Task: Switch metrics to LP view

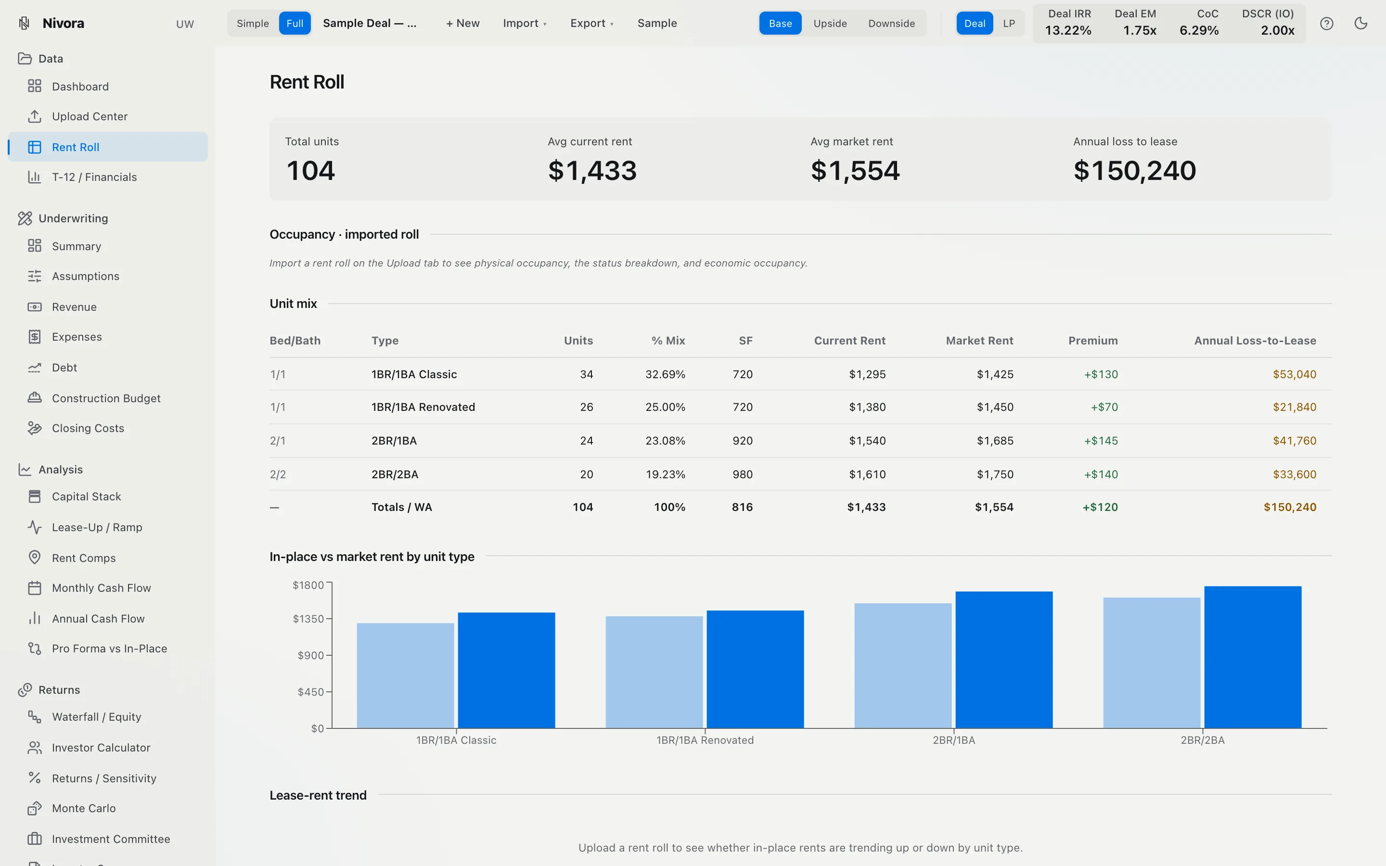Action: pos(1009,24)
